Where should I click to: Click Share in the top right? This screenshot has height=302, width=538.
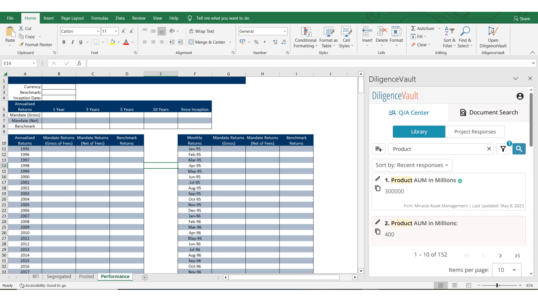point(522,18)
